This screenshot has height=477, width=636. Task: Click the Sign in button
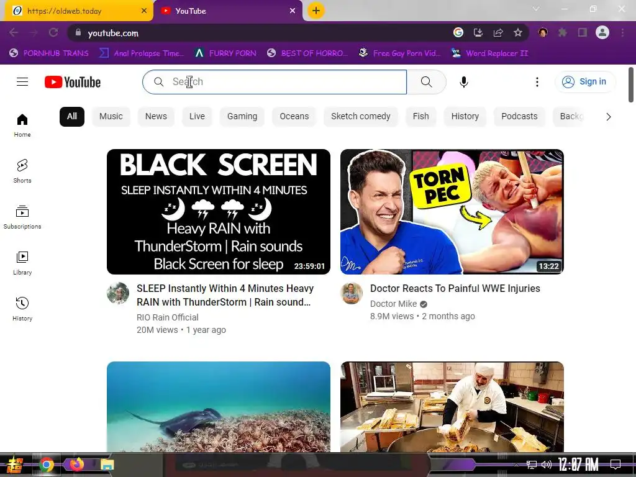tap(585, 81)
